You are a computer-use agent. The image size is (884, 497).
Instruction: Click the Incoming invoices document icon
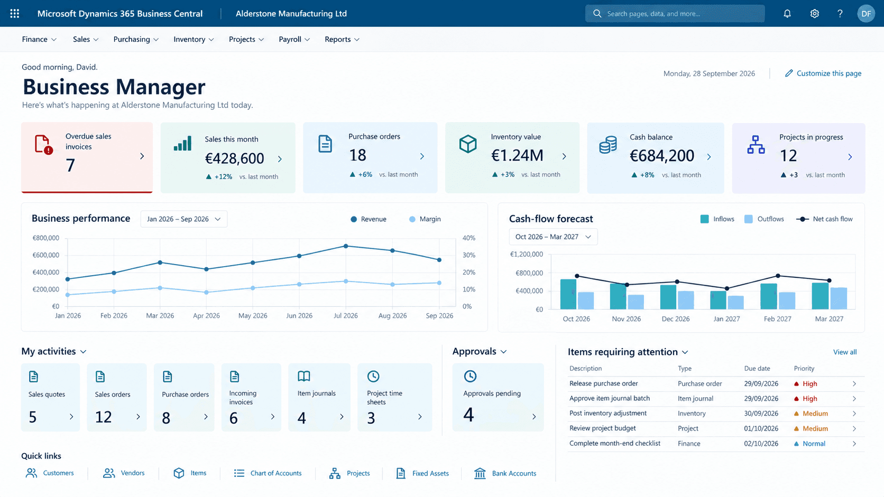click(235, 377)
